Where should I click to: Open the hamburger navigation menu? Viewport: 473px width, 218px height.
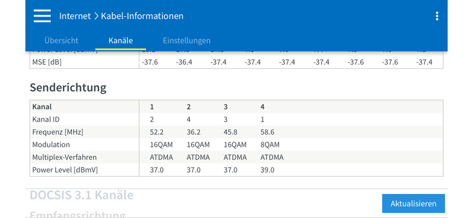pos(42,16)
